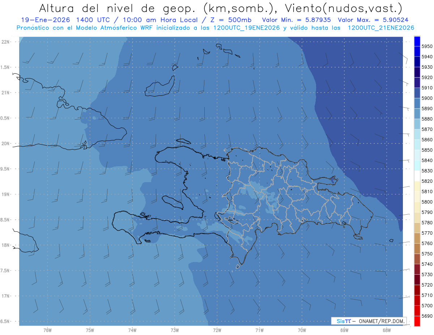Click the bright blue swatch above 5950

click(417, 41)
